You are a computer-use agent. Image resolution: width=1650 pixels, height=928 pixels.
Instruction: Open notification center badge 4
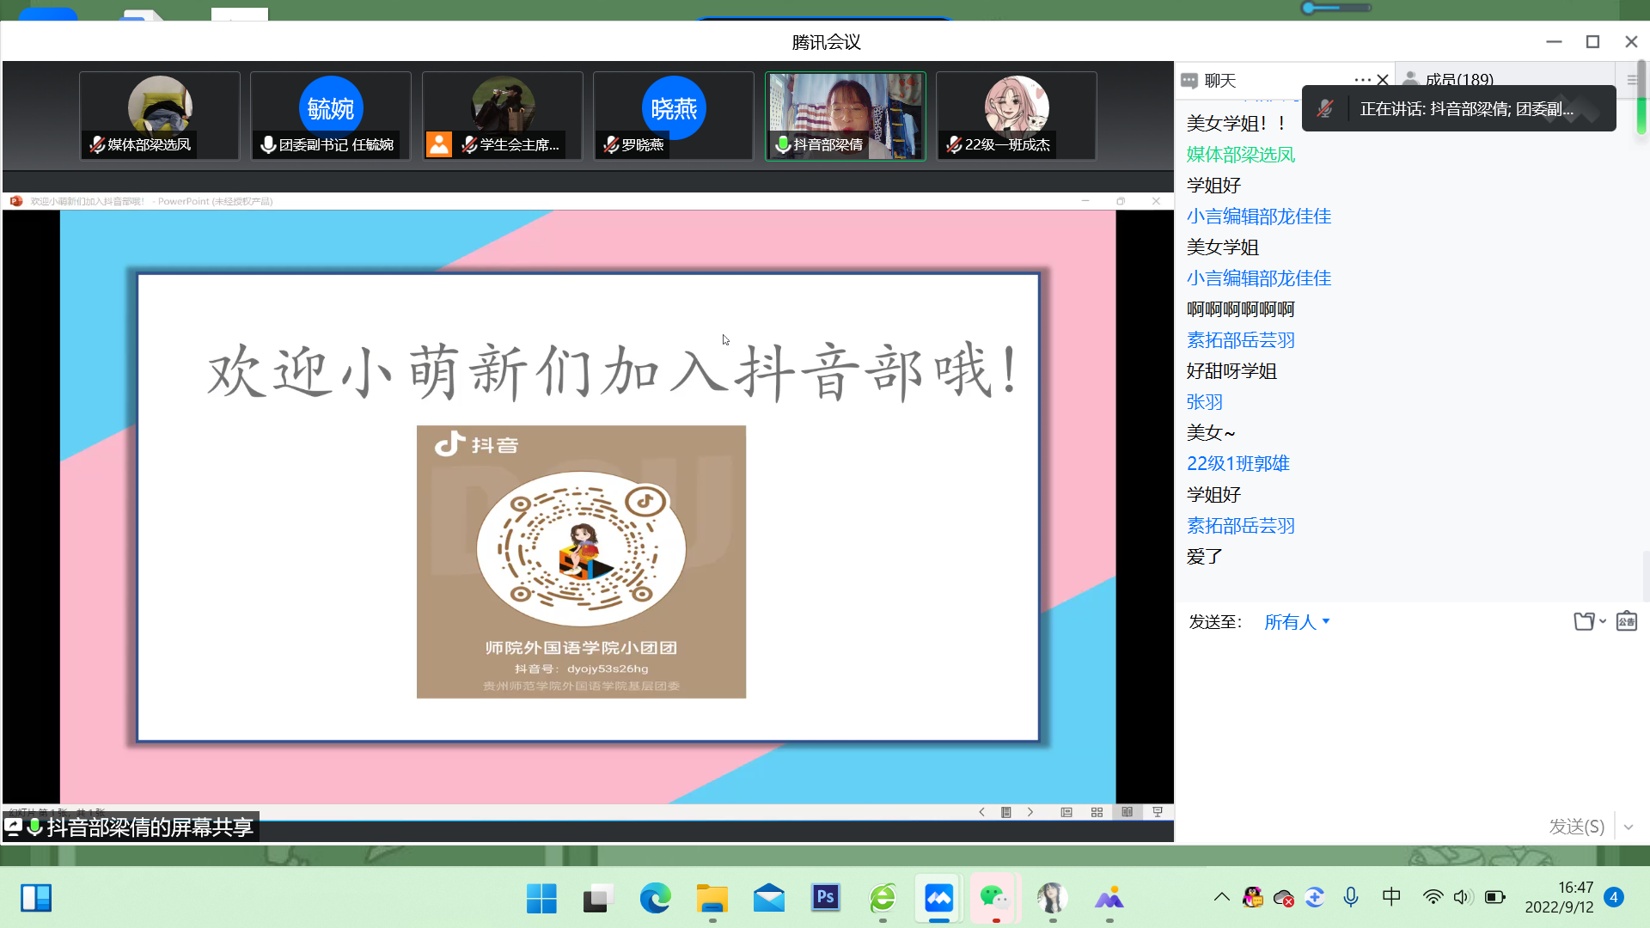coord(1614,897)
